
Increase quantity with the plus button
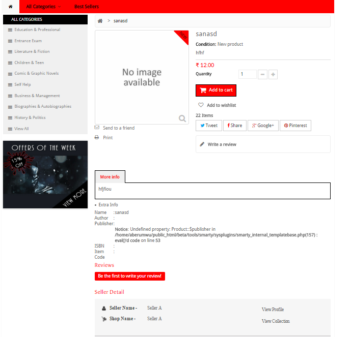(273, 74)
